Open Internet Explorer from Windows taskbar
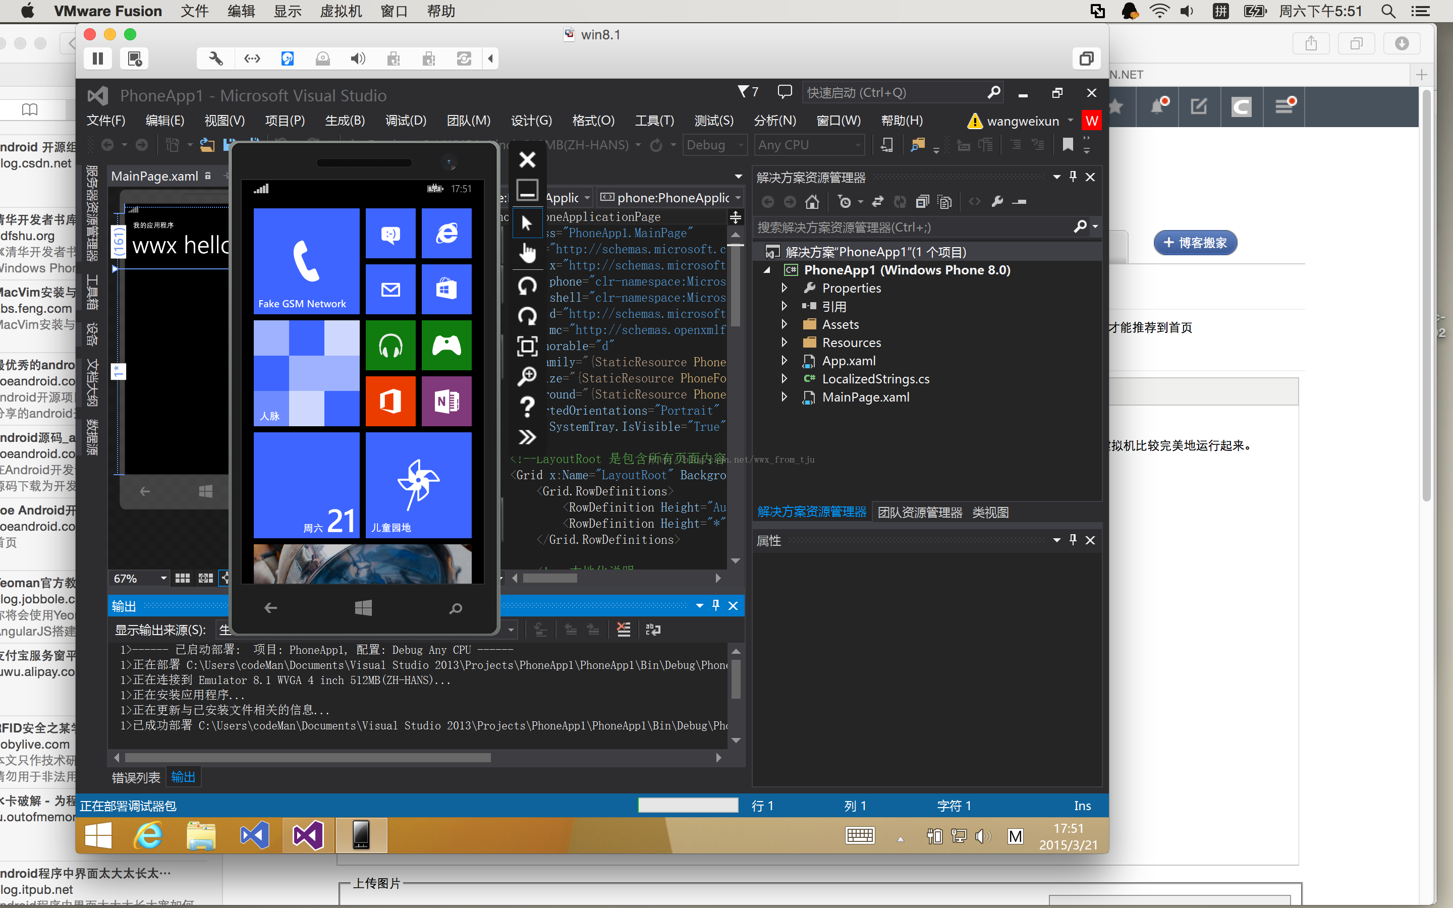 pos(148,835)
